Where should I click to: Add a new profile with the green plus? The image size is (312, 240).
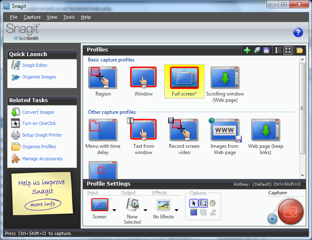pyautogui.click(x=247, y=50)
